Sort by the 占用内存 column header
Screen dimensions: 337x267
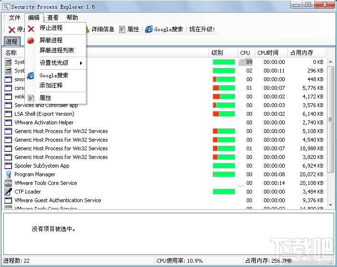pos(307,53)
